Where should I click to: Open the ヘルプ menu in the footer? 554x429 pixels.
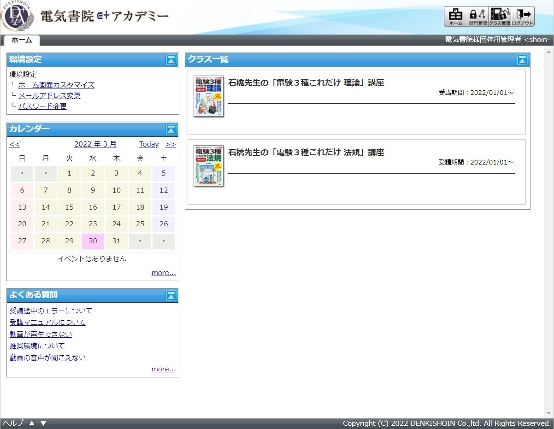(x=13, y=423)
